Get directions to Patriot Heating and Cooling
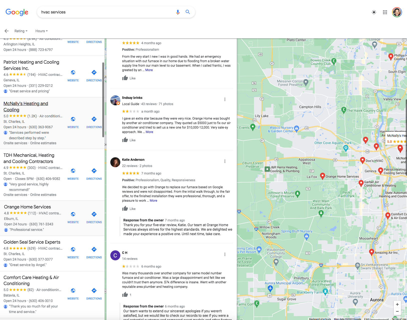Image resolution: width=407 pixels, height=320 pixels. 94,76
